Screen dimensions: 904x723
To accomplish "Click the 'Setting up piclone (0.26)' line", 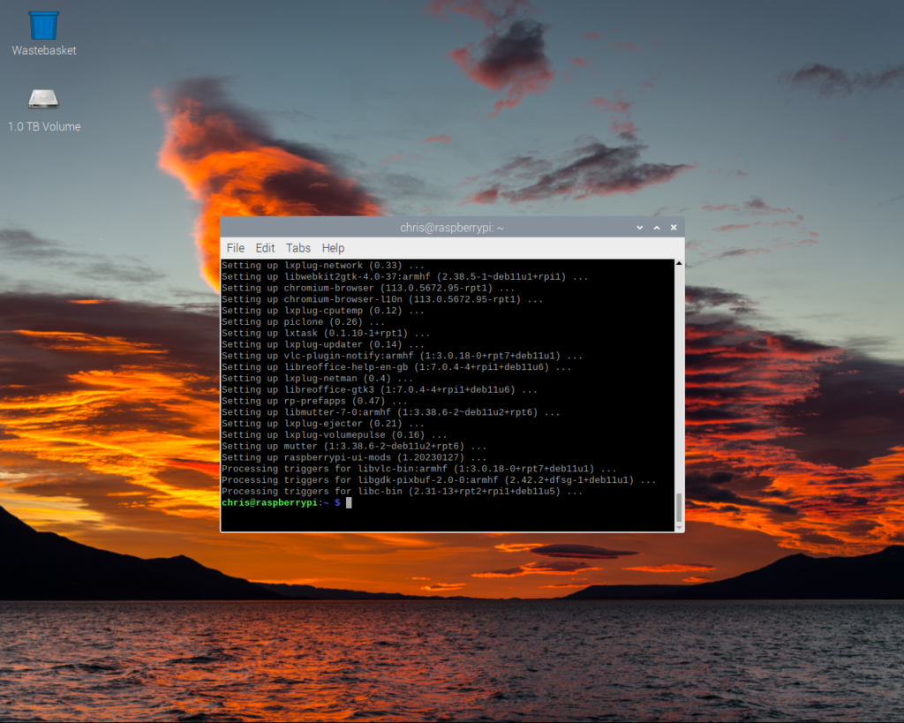I will (304, 321).
